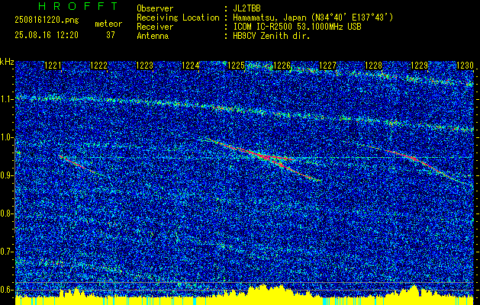The width and height of the screenshot is (480, 305).
Task: Click the 1228 time marker
Action: [x=374, y=65]
